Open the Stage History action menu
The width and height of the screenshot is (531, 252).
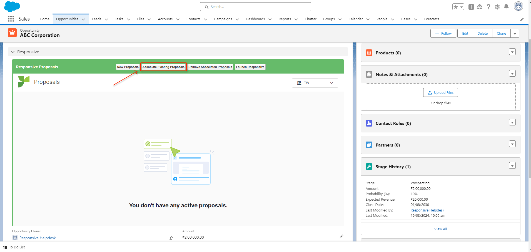pos(512,165)
